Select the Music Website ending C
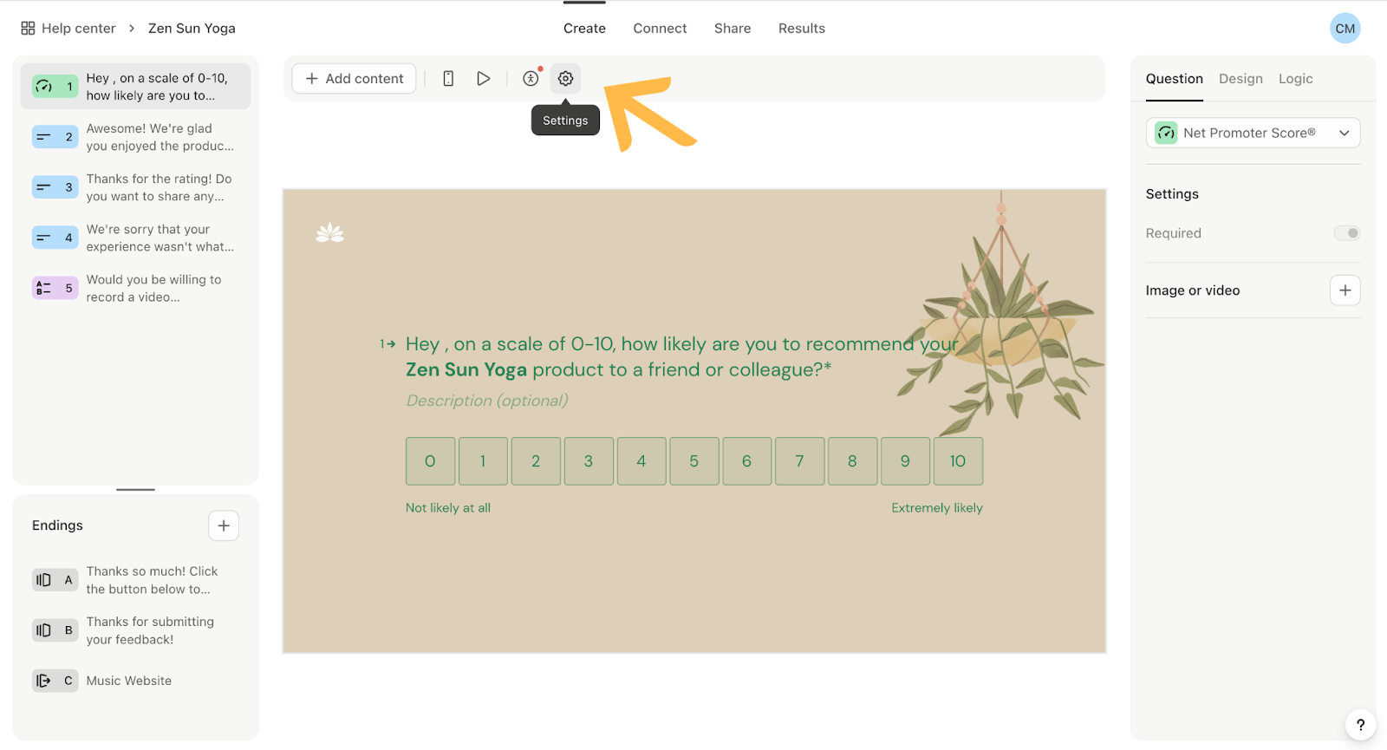 click(128, 681)
